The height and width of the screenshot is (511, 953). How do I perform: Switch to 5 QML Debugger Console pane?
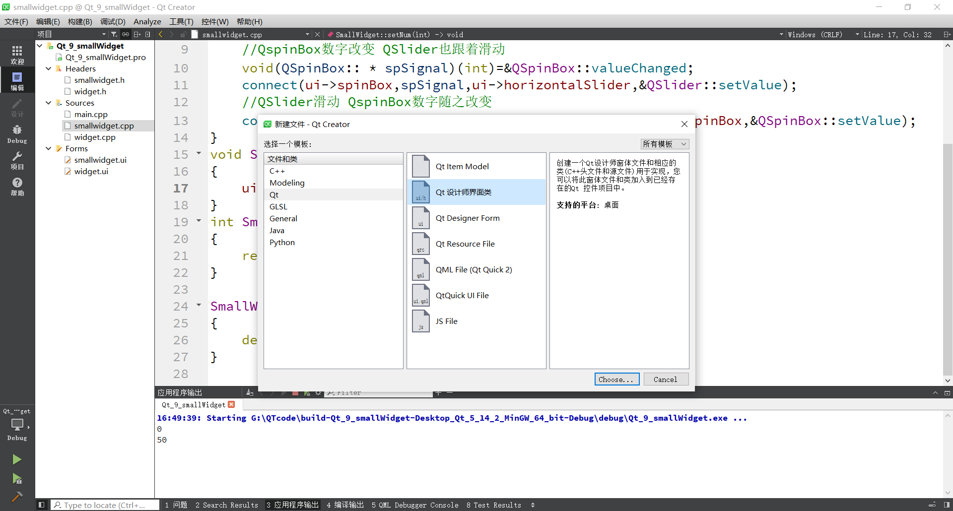click(415, 505)
